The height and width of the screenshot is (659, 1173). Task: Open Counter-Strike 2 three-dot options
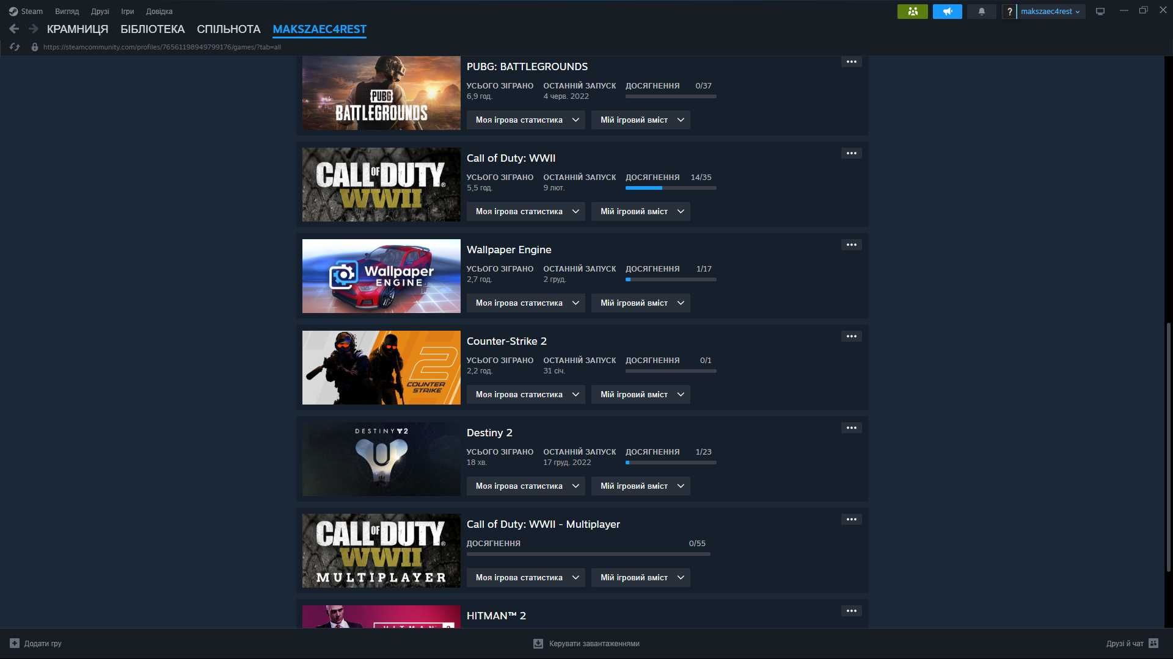pyautogui.click(x=852, y=336)
